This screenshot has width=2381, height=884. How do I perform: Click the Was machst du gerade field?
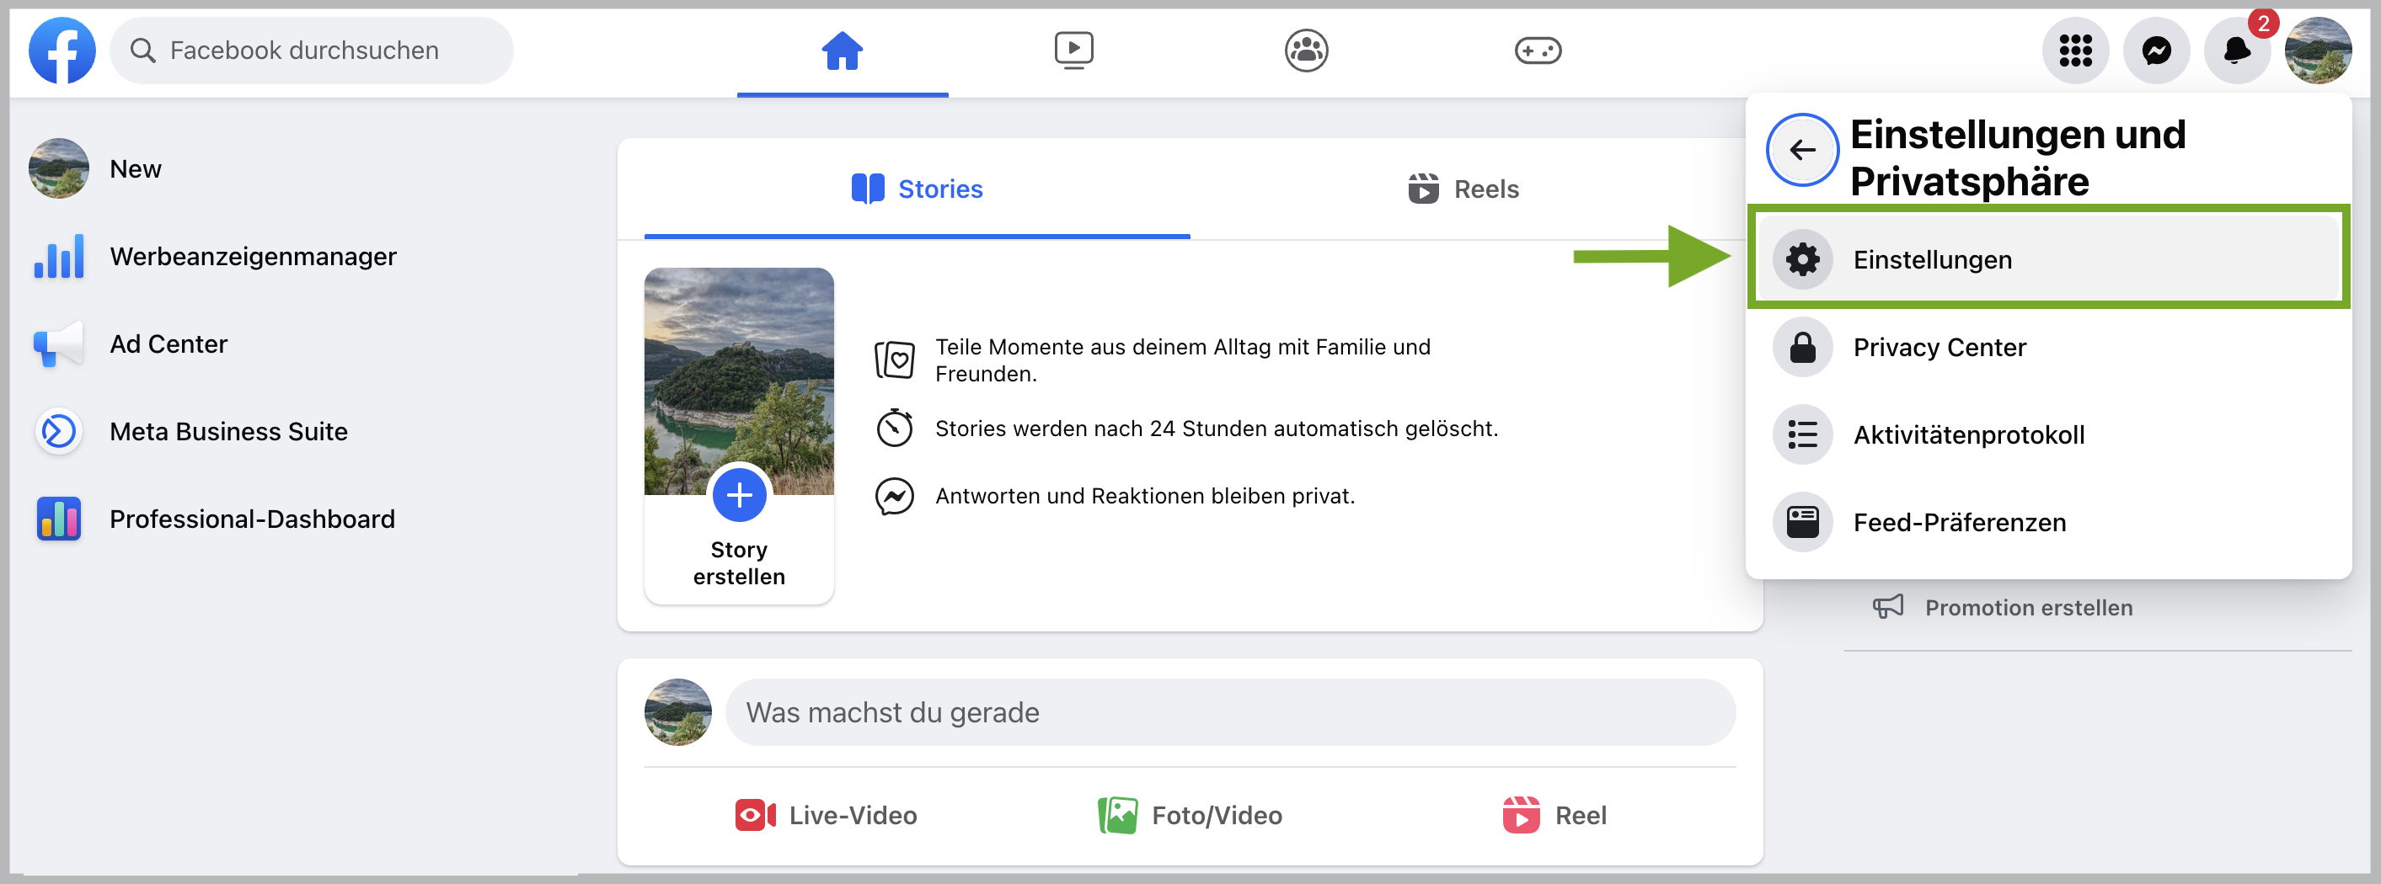(x=1230, y=712)
